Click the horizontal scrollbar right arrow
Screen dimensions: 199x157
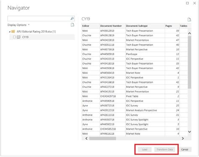pyautogui.click(x=183, y=138)
